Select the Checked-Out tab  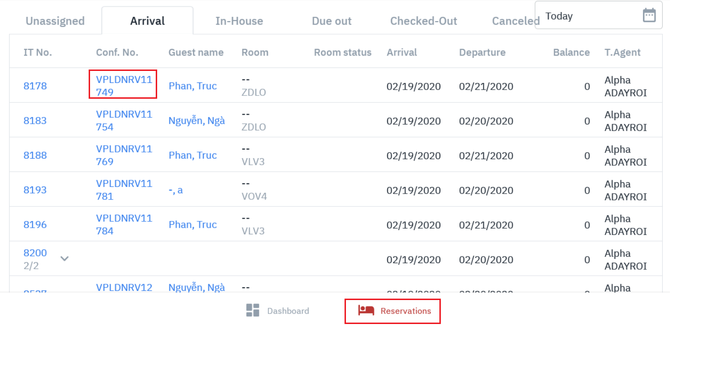[x=424, y=21]
